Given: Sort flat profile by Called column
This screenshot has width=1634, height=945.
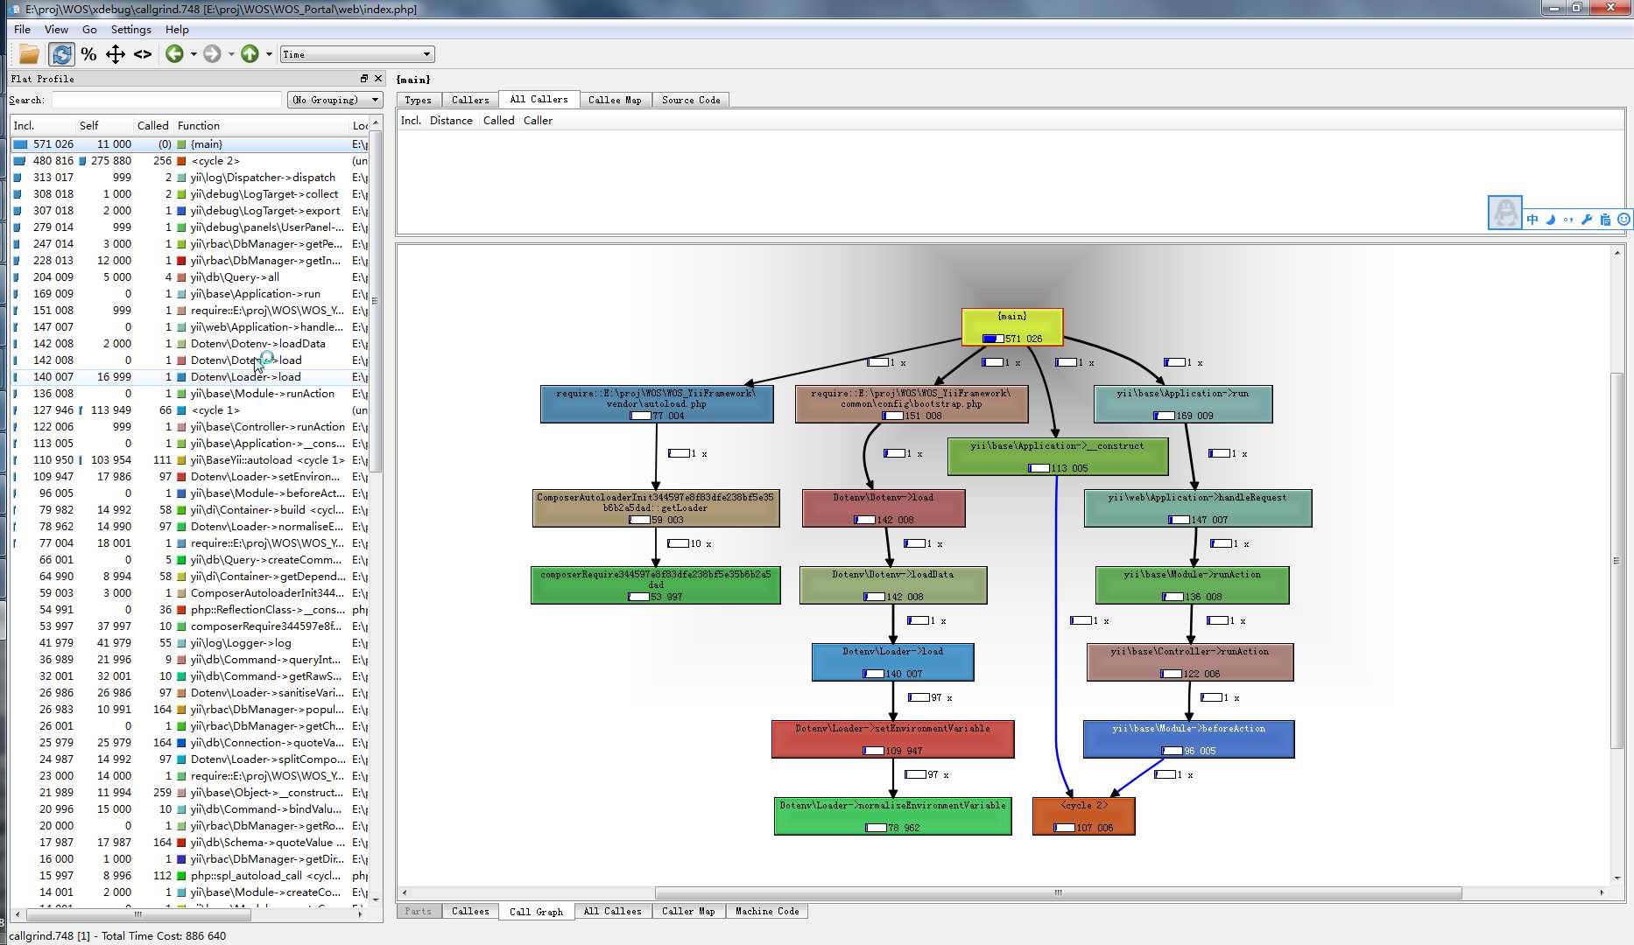Looking at the screenshot, I should click(153, 125).
